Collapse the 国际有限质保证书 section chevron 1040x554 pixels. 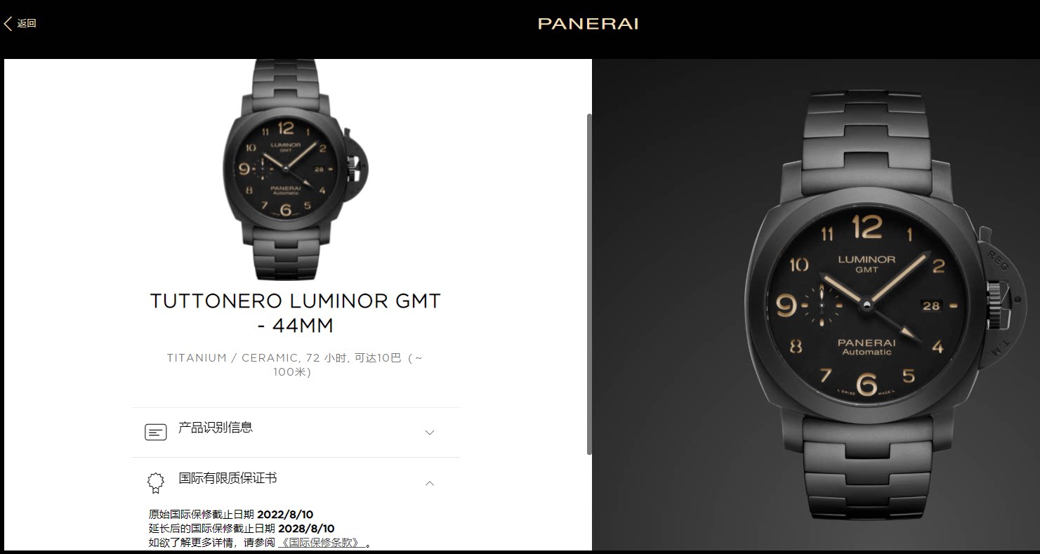pyautogui.click(x=430, y=483)
